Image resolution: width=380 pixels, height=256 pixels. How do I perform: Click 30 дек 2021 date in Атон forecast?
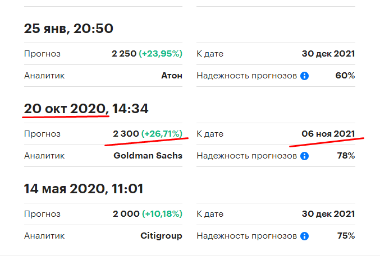coord(328,54)
